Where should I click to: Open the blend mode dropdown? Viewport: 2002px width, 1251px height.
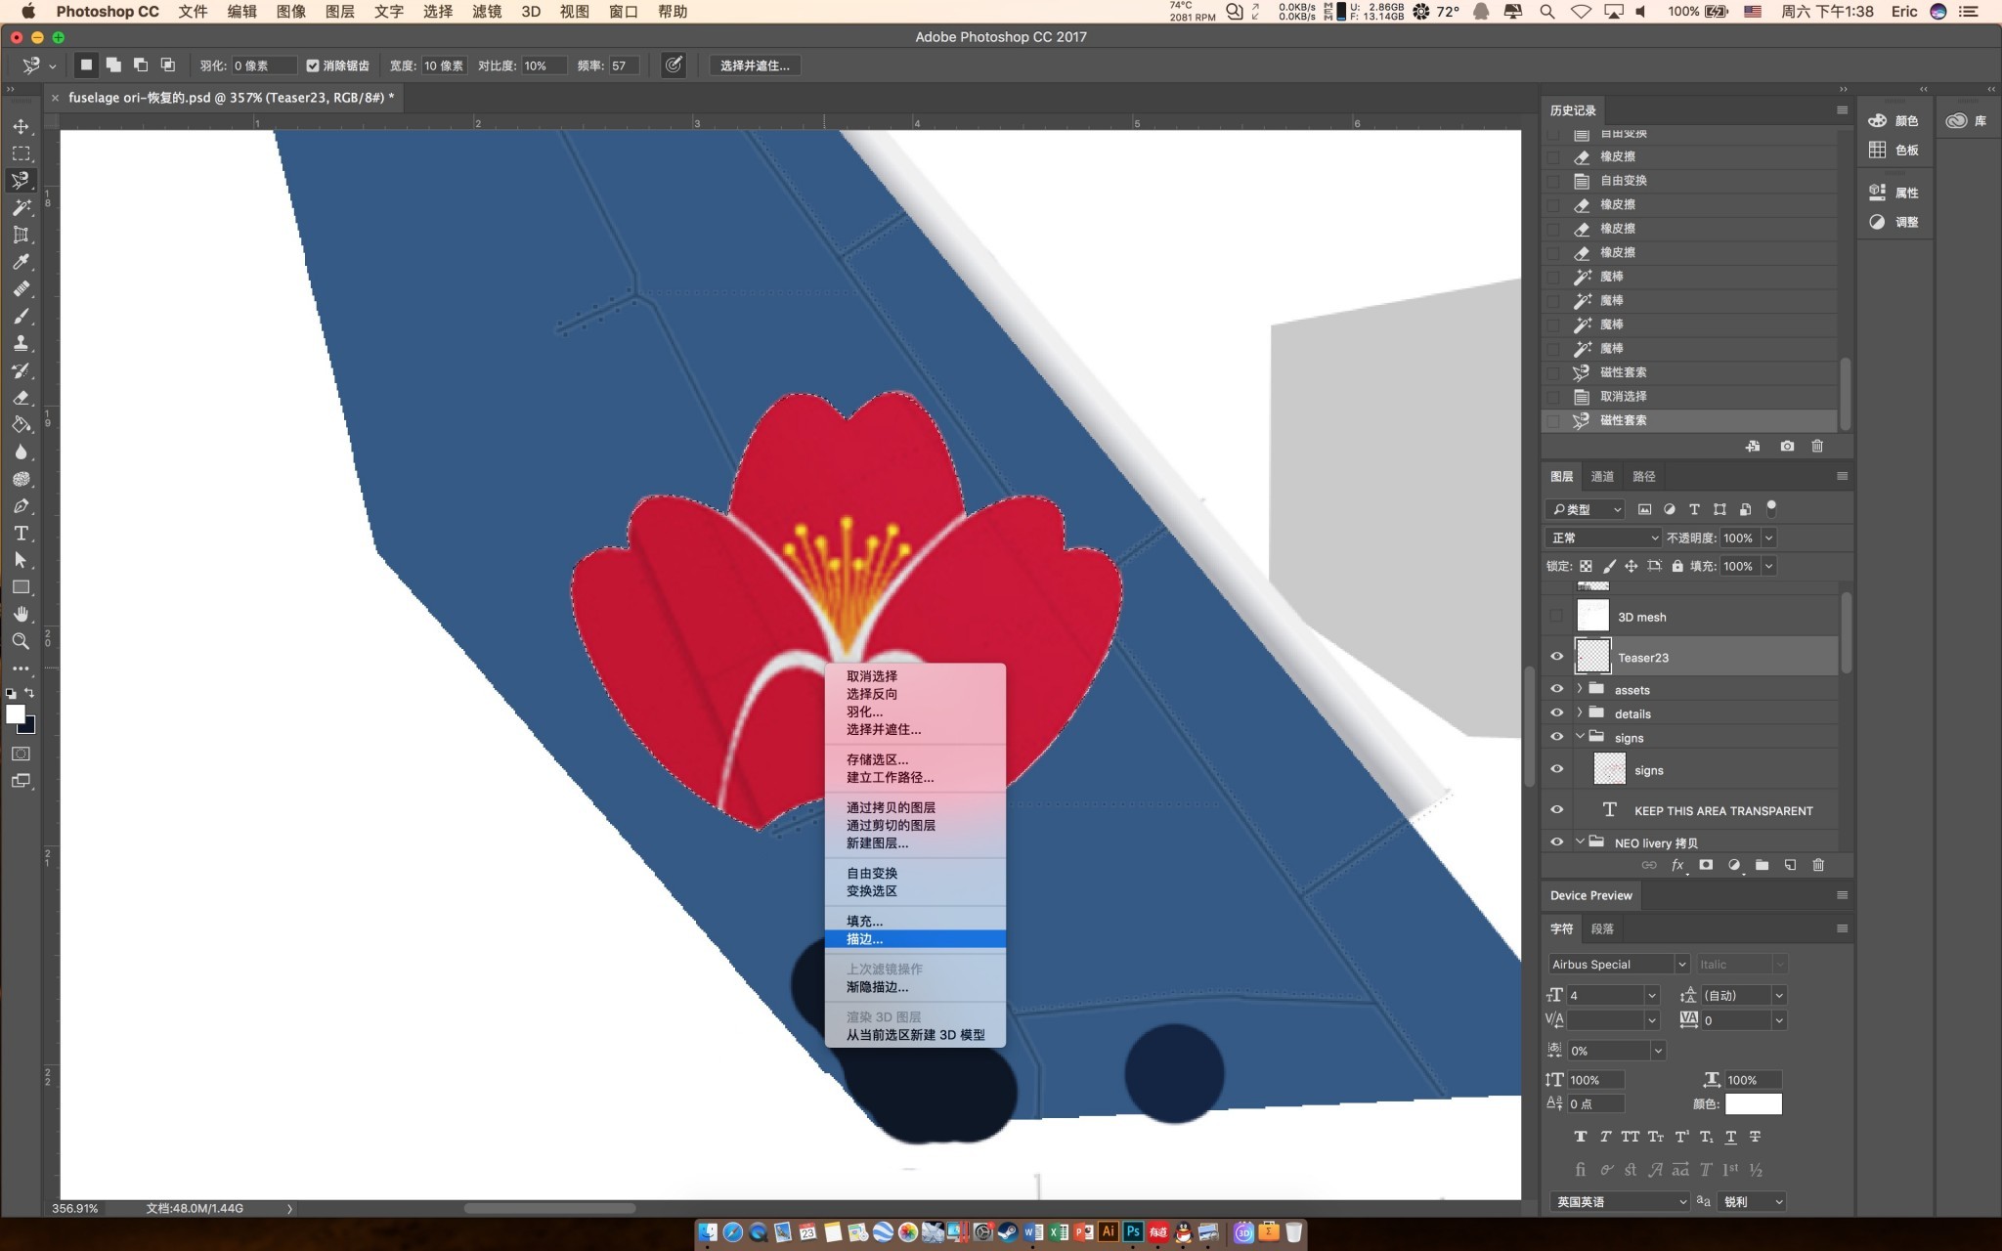point(1603,538)
